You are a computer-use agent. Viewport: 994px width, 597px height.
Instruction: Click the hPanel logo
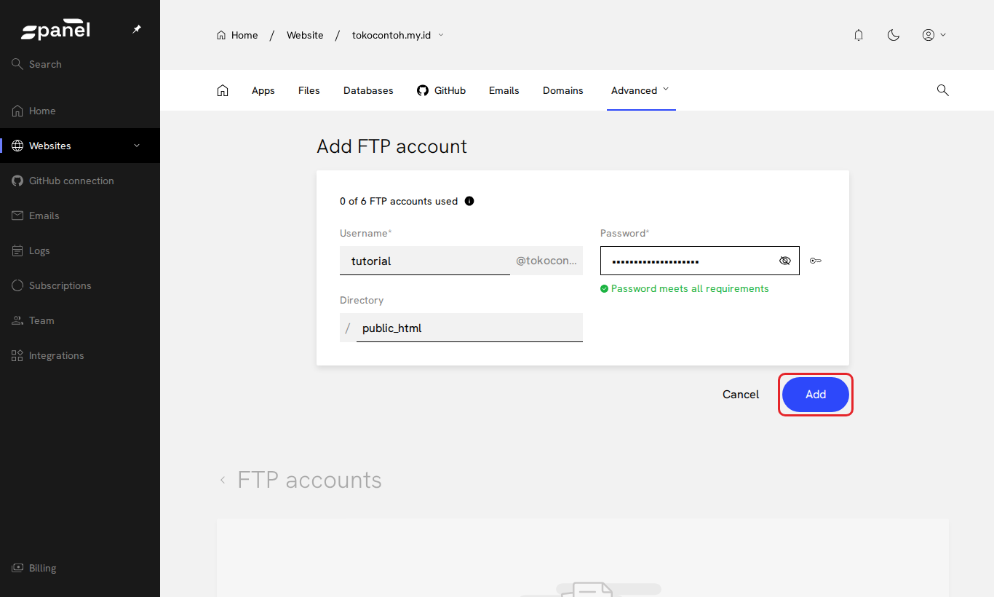55,31
